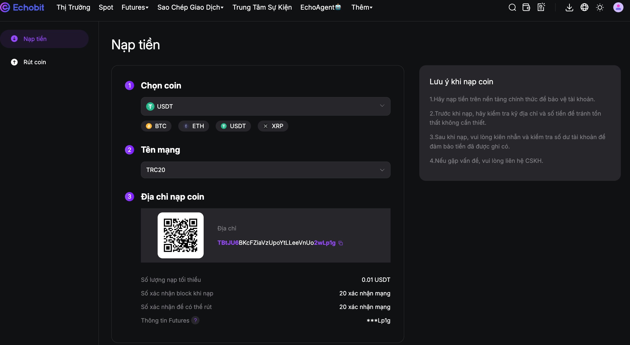Open the user profile avatar
This screenshot has height=345, width=630.
pos(618,7)
